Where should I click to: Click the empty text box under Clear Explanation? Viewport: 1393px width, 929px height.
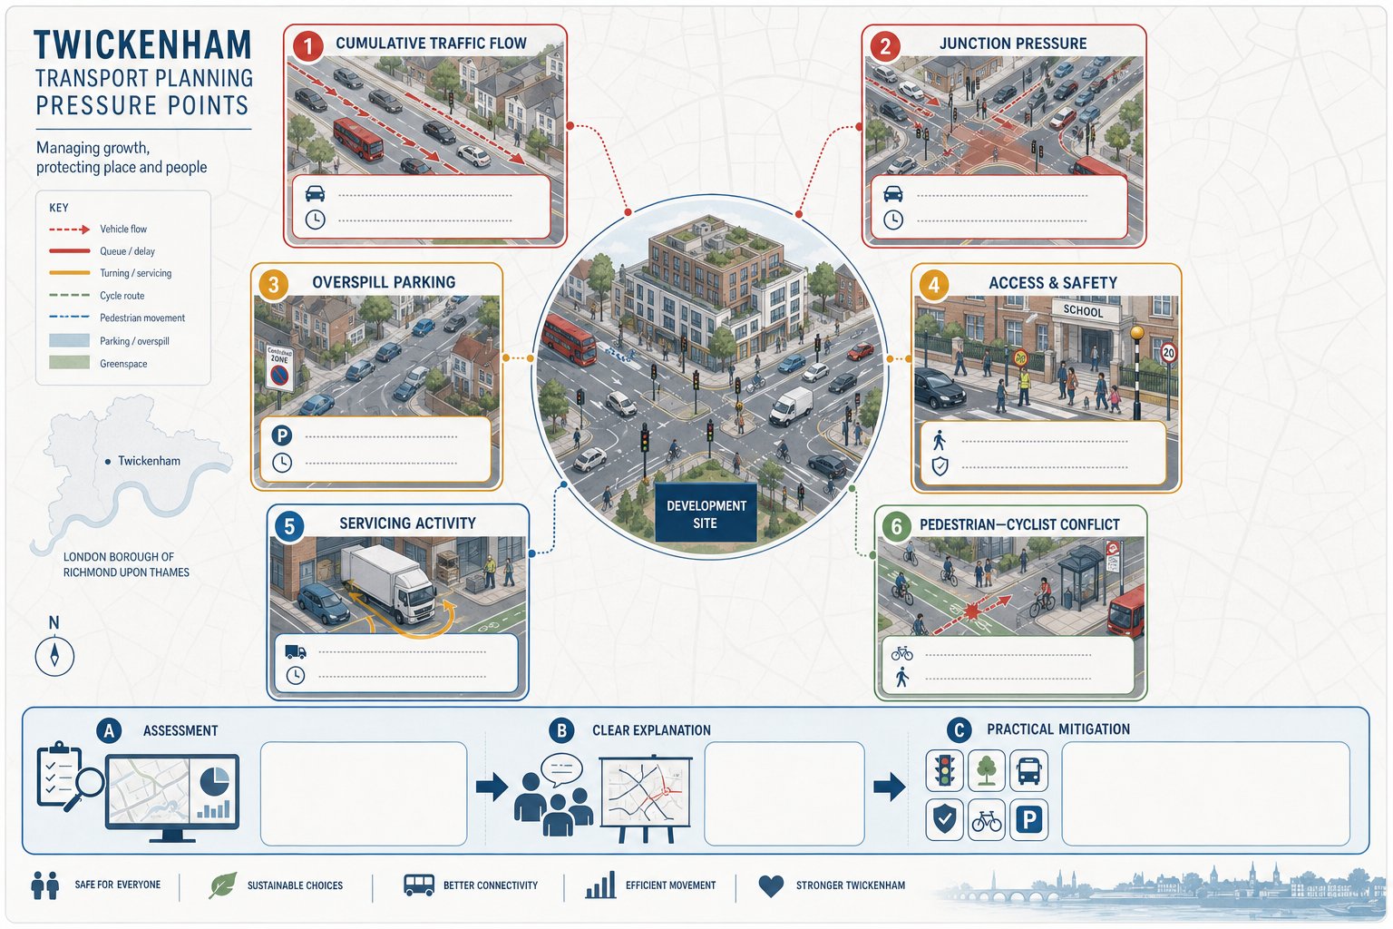pos(784,794)
